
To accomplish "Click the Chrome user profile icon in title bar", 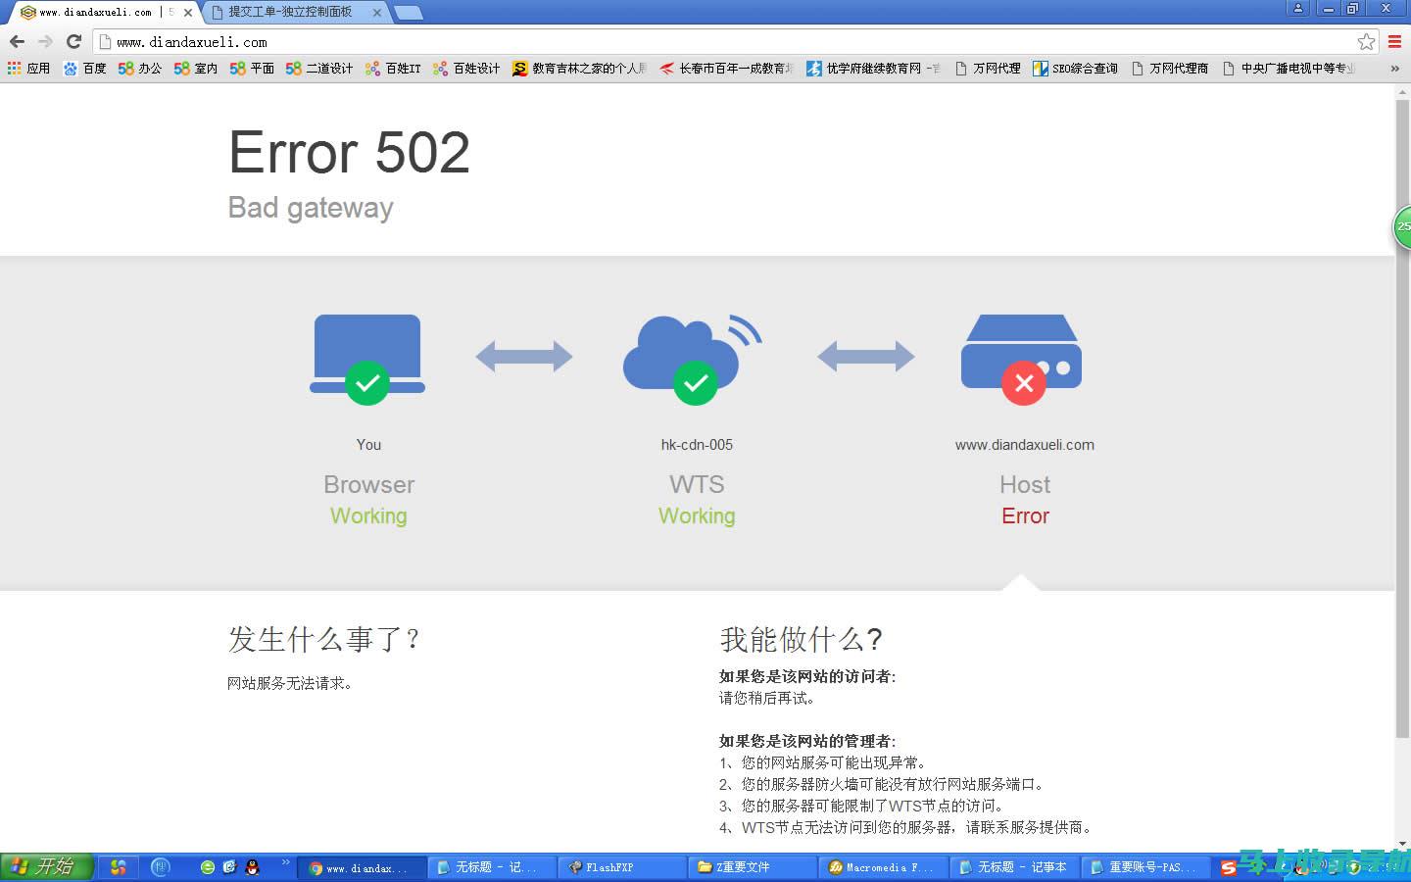I will coord(1297,8).
